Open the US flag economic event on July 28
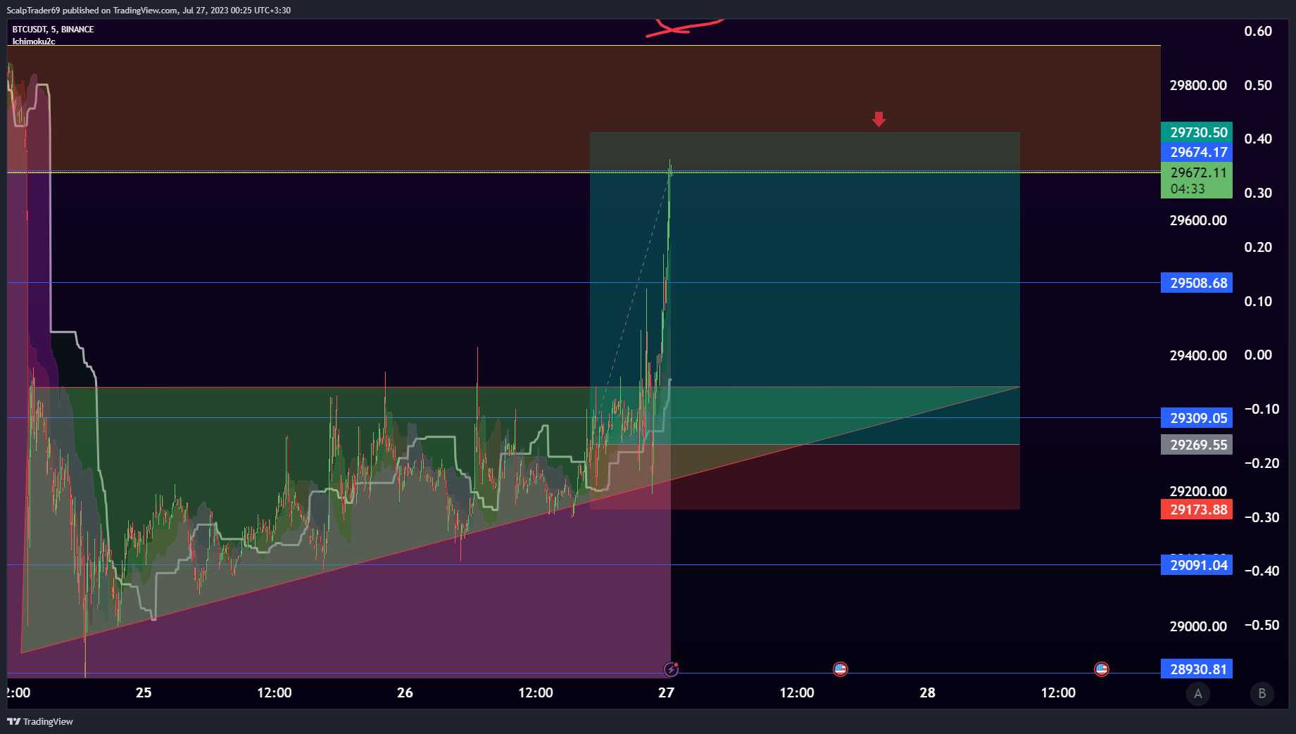1296x734 pixels. pos(1102,669)
